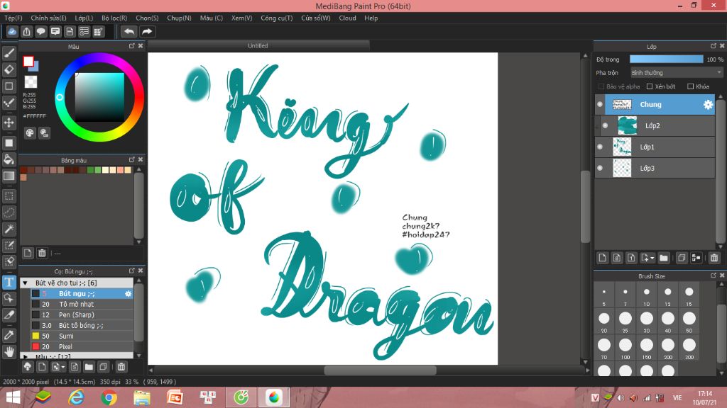Switch to the Untitled canvas tab
Image resolution: width=727 pixels, height=408 pixels.
[258, 46]
